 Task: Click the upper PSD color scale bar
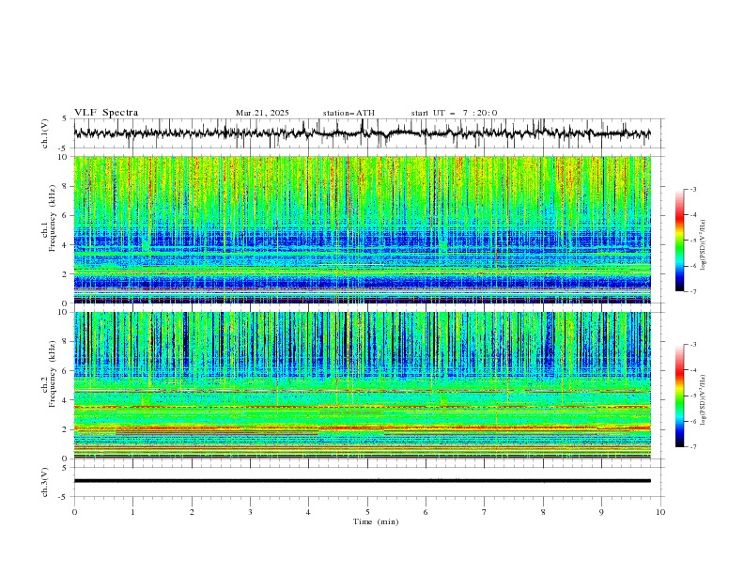[679, 241]
